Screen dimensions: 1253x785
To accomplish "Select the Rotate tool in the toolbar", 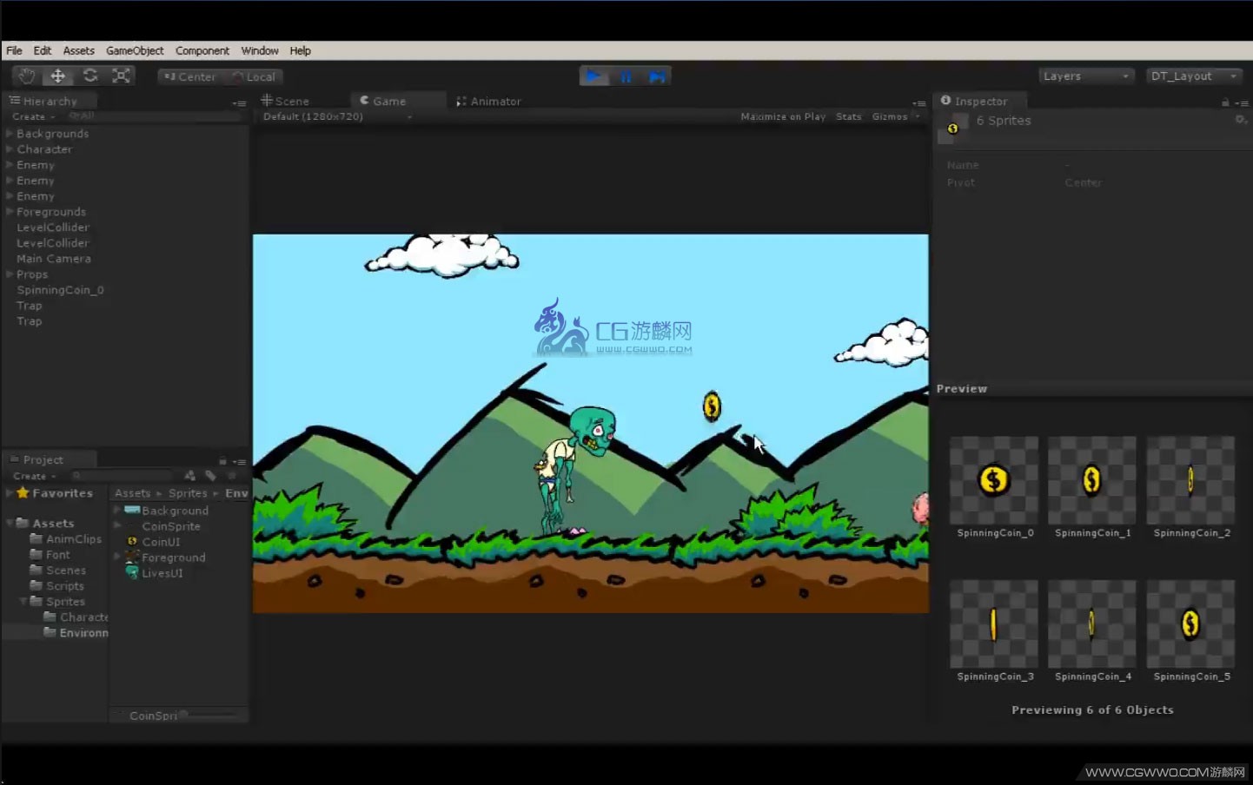I will click(90, 76).
